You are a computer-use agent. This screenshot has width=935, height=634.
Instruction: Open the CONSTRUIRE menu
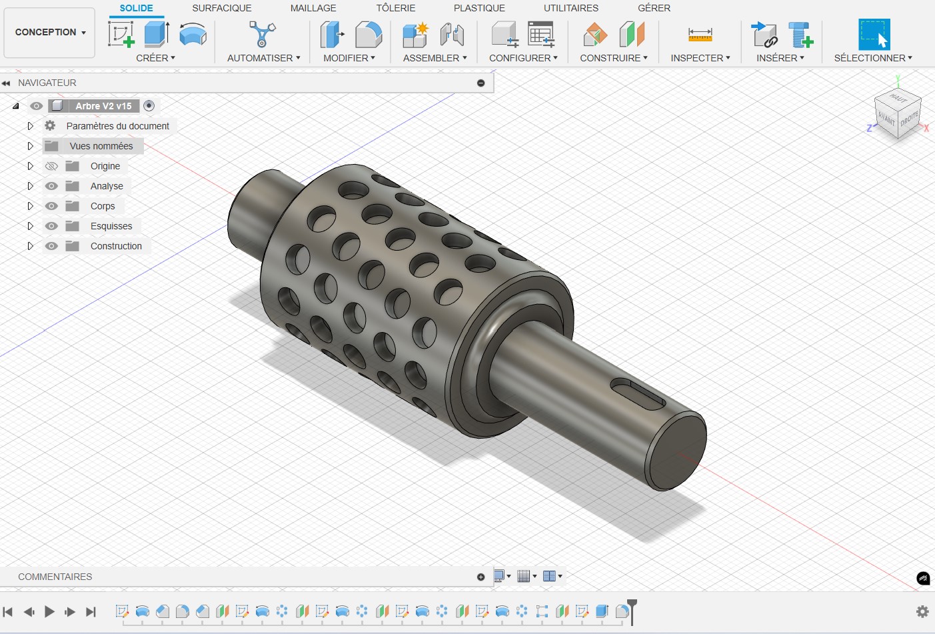(x=613, y=58)
